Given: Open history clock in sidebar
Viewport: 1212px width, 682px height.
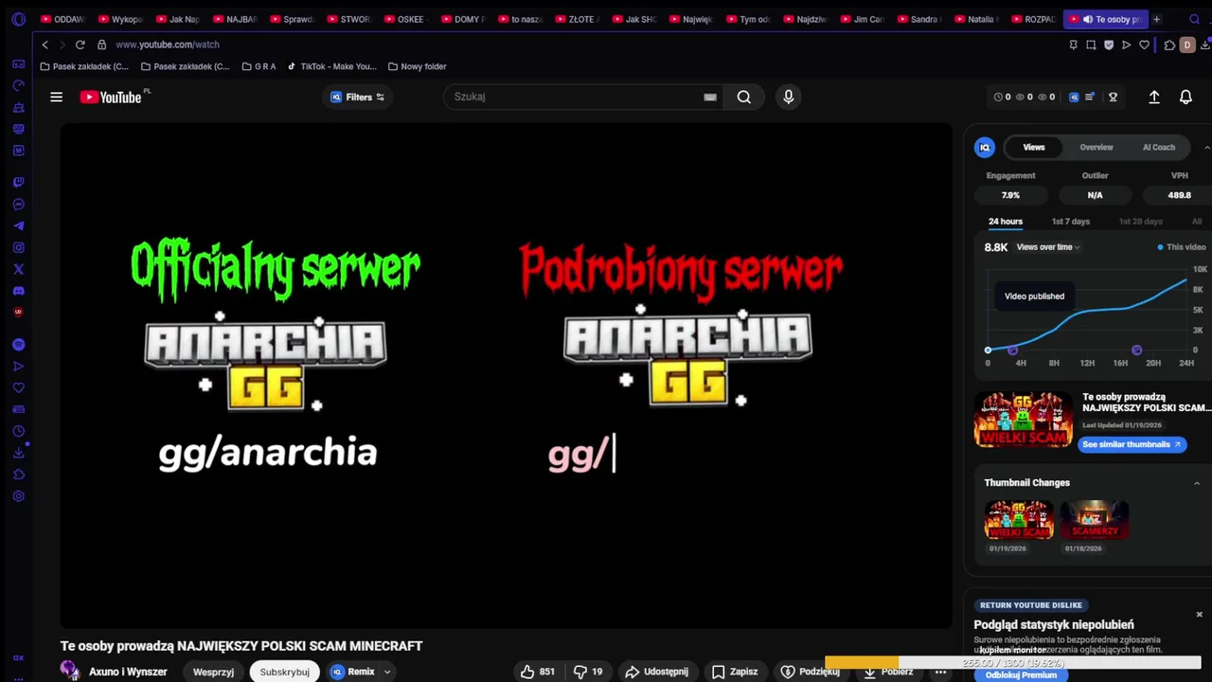Looking at the screenshot, I should (x=18, y=431).
